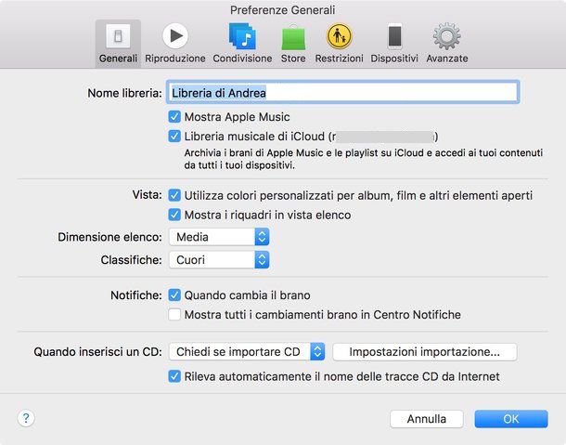Open the Riproduzione play icon tab
The width and height of the screenshot is (566, 445).
(175, 36)
